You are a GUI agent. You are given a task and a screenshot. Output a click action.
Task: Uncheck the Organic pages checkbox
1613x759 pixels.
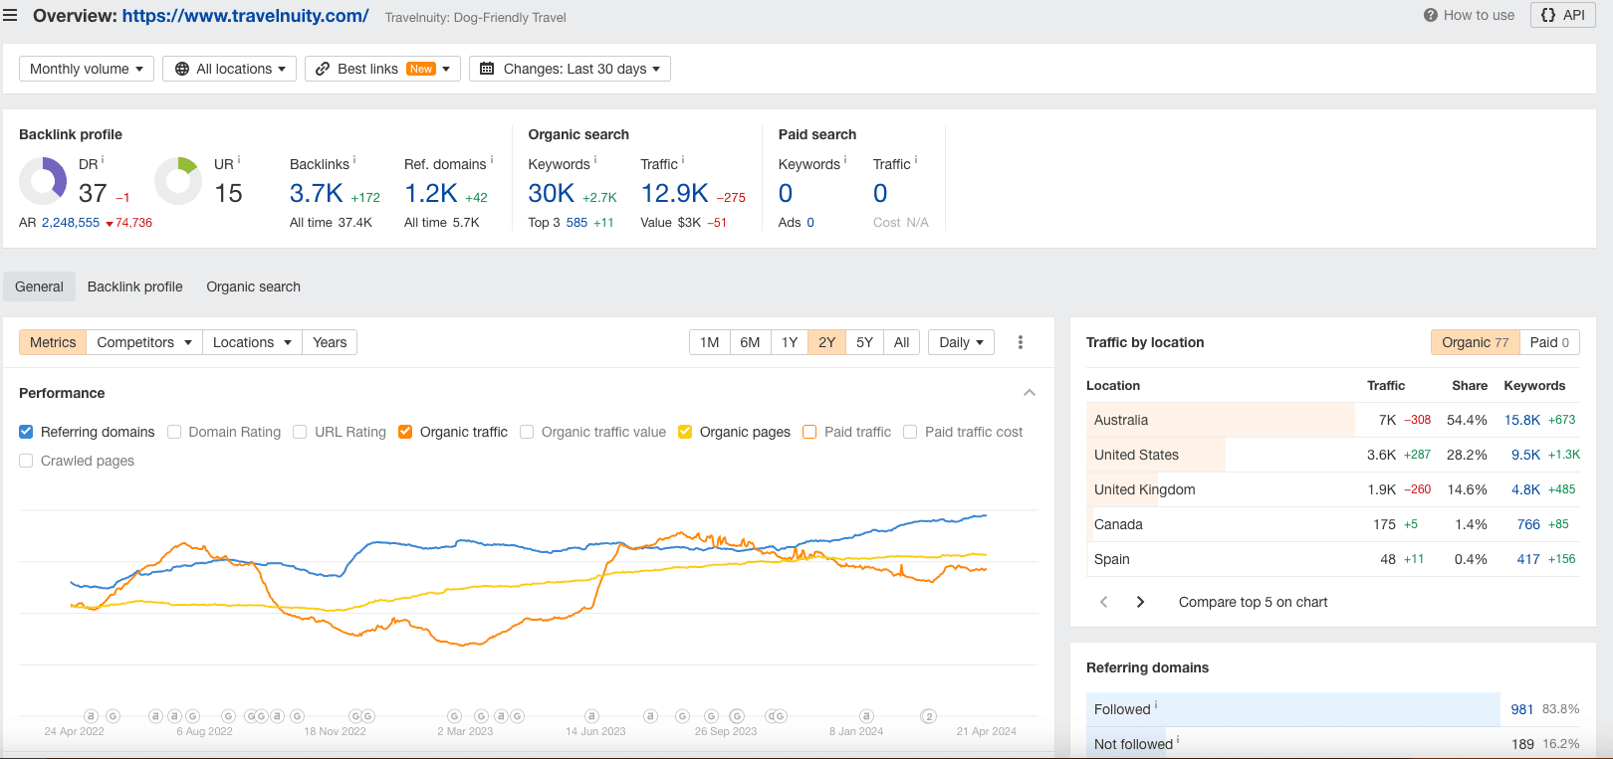coord(685,432)
